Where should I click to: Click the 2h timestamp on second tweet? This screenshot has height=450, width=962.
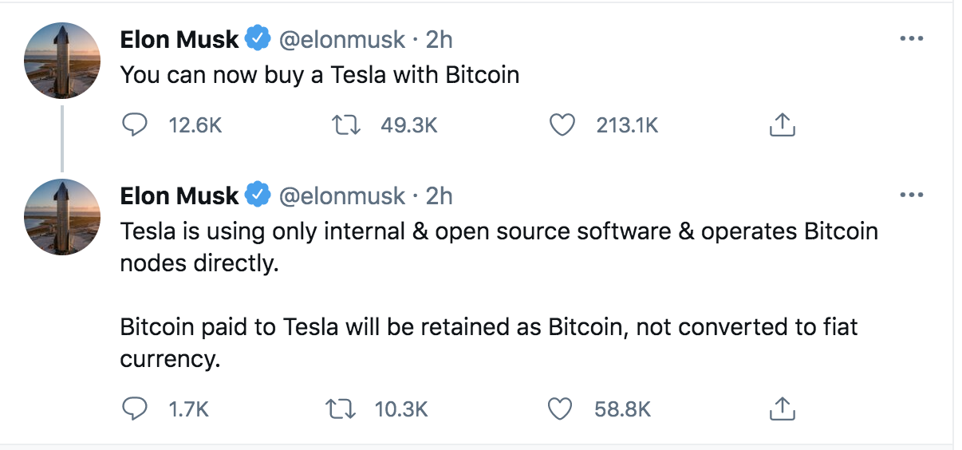click(x=440, y=195)
